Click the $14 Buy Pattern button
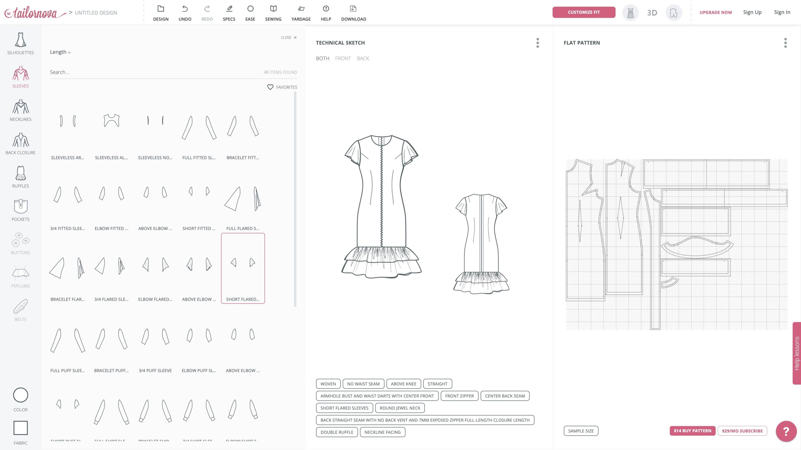This screenshot has width=801, height=450. tap(692, 431)
